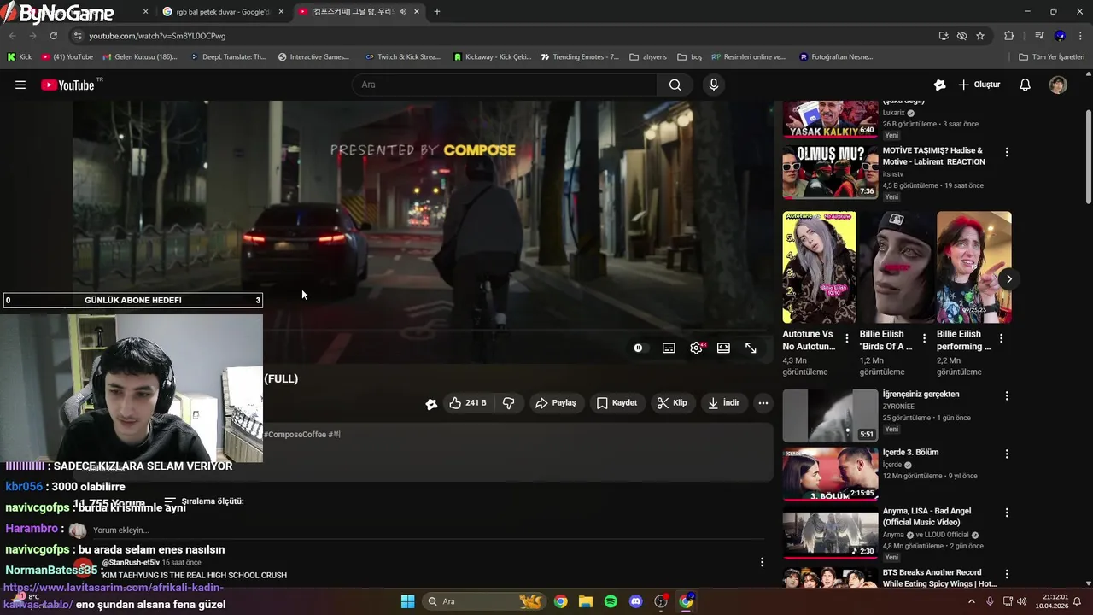
Task: Go to the YouTube home logo
Action: [68, 85]
